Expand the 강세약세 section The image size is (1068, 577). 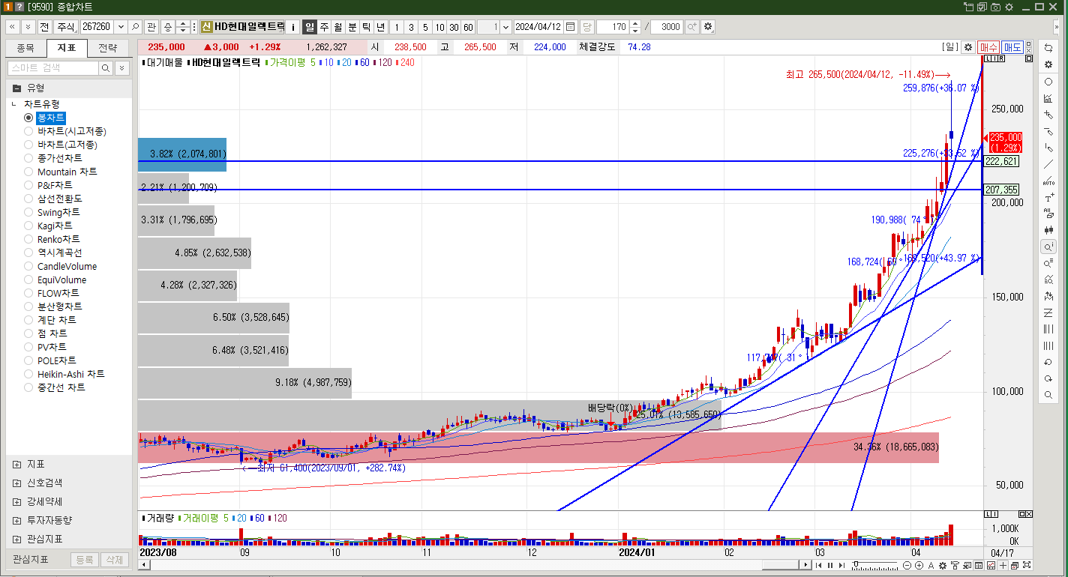click(x=16, y=502)
